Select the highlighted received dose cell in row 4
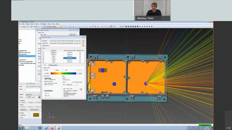The height and width of the screenshot is (130, 232). 70,58
